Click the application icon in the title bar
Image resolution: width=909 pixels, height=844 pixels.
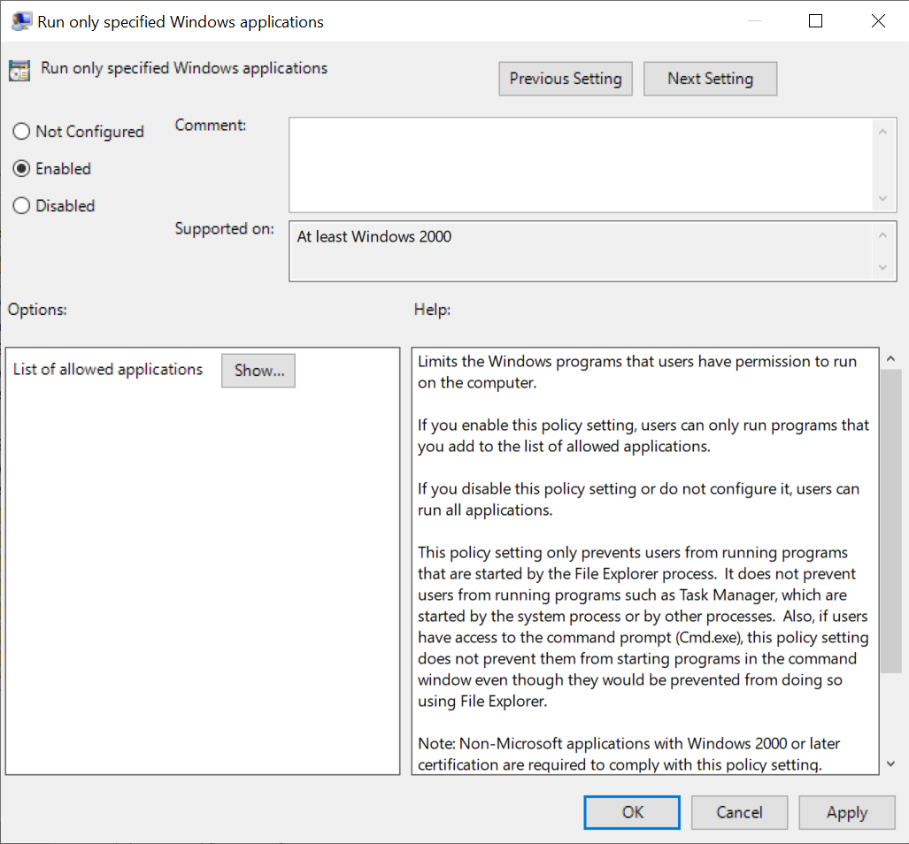[20, 20]
